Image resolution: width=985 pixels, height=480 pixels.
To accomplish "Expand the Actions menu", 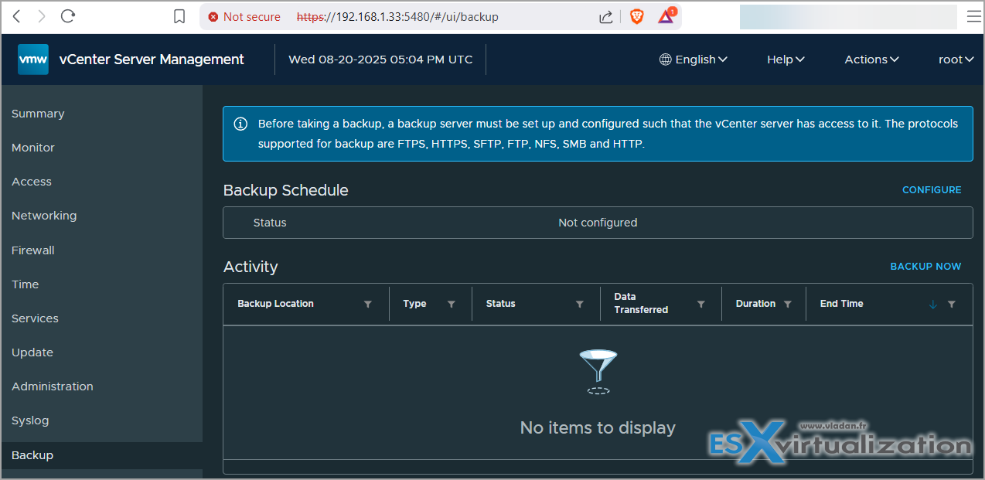I will 871,60.
